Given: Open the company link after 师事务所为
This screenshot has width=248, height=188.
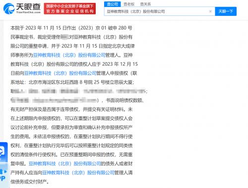Looking at the screenshot, I should tap(69, 55).
